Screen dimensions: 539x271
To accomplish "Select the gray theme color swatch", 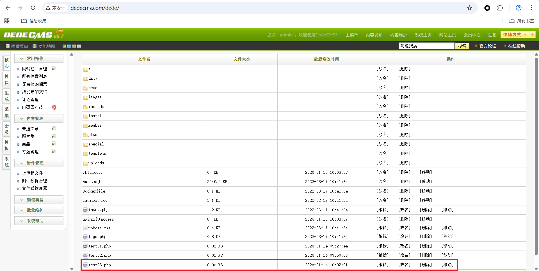I will coord(79,46).
